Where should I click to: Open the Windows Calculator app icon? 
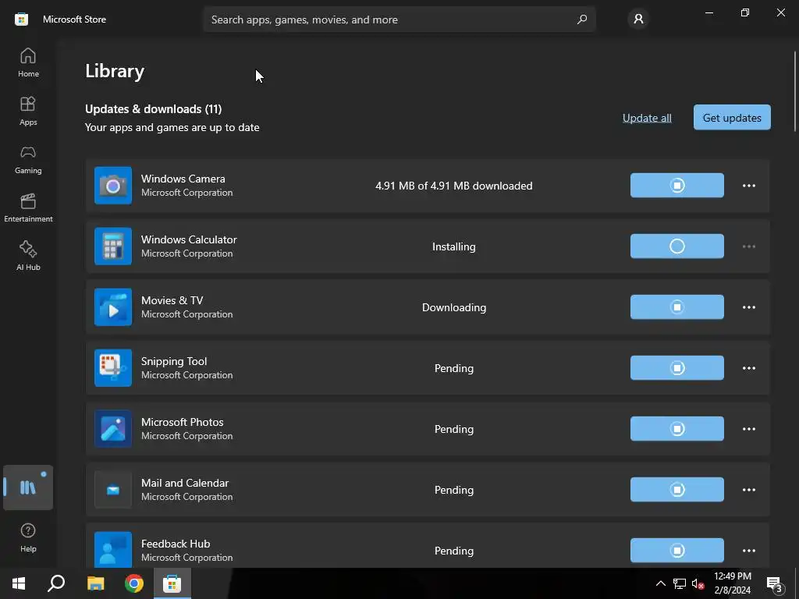click(113, 246)
